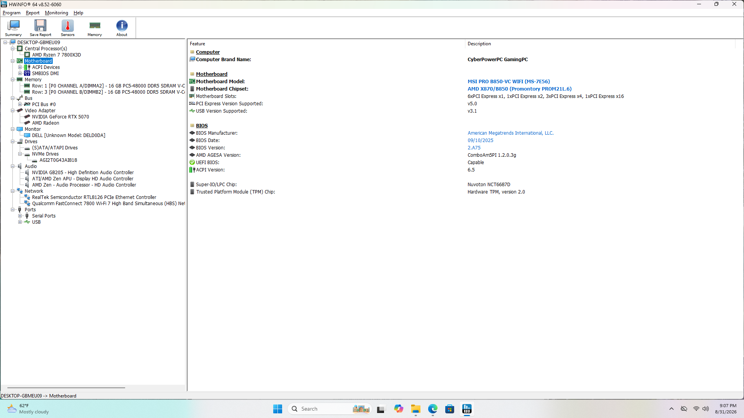Open the Monitoring menu
Viewport: 744px width, 418px height.
(57, 13)
